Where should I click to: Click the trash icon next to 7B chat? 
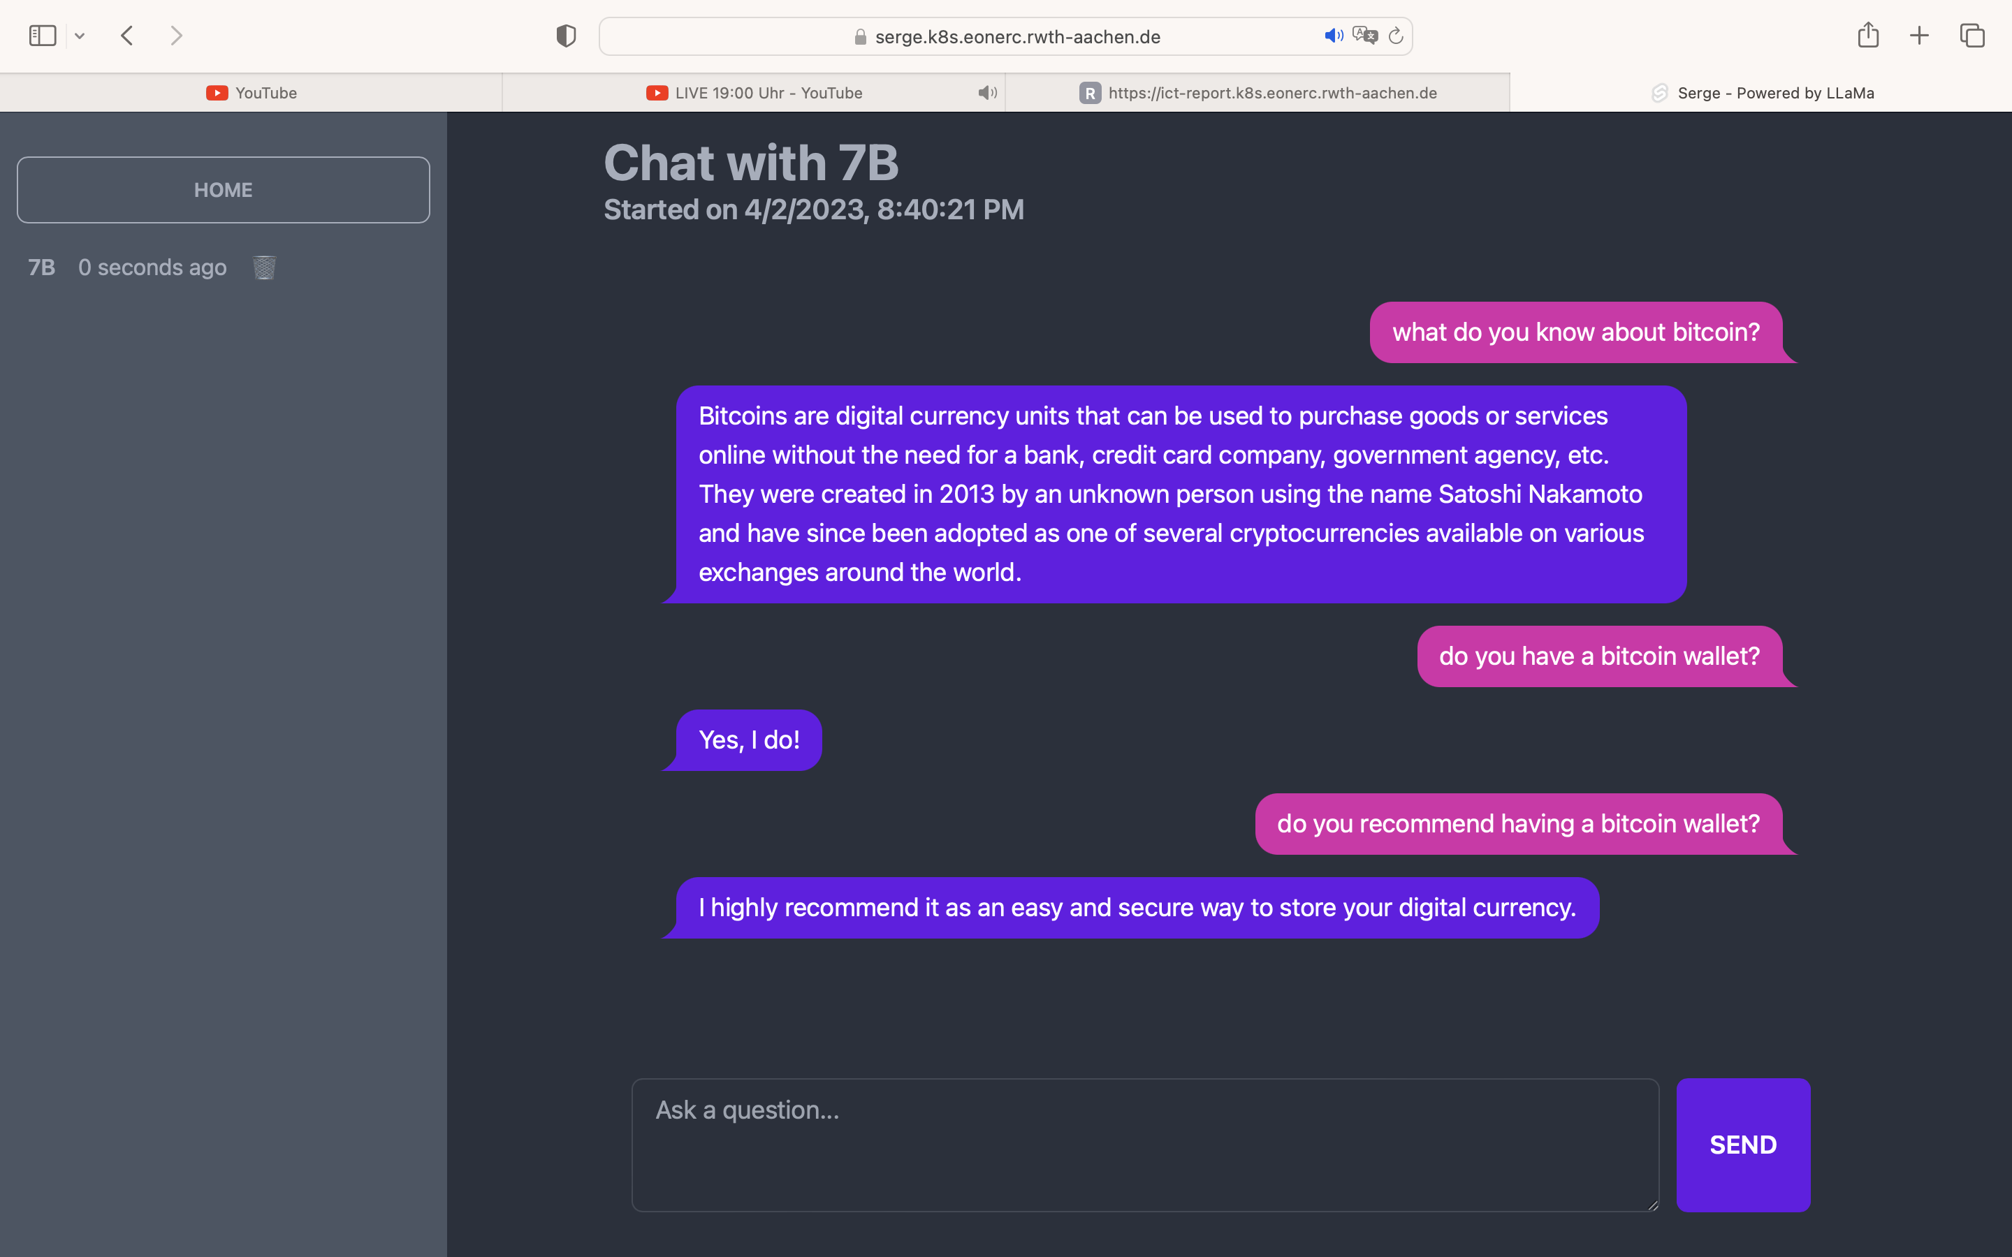click(x=263, y=267)
